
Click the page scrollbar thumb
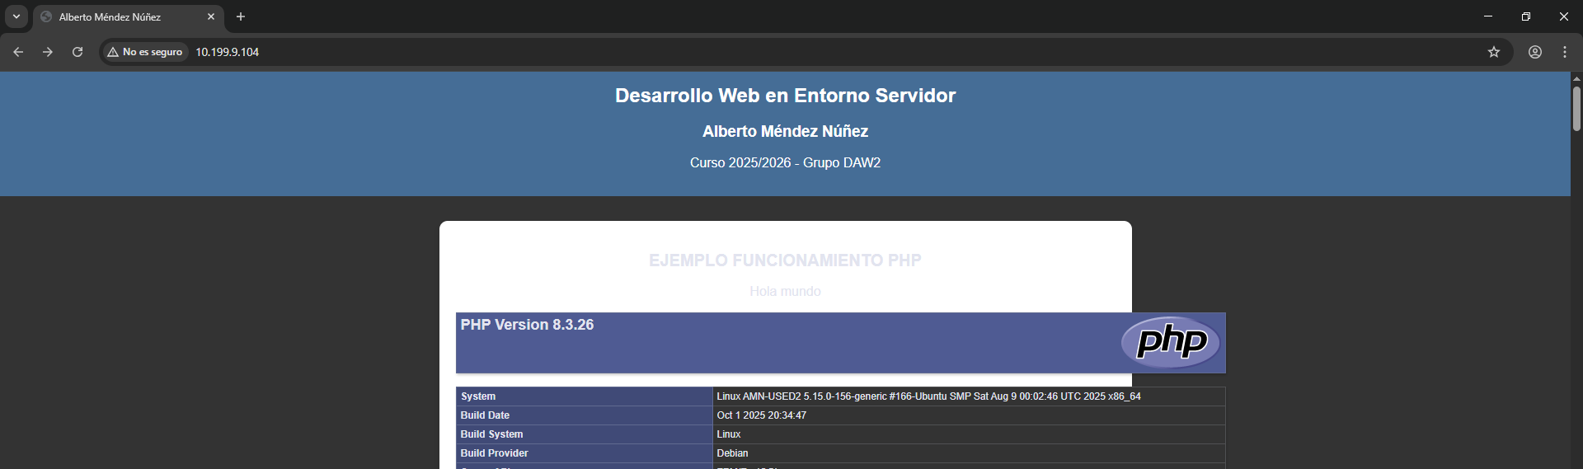click(x=1576, y=109)
